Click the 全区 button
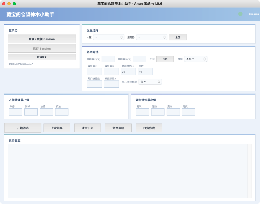The image size is (260, 204). click(177, 37)
